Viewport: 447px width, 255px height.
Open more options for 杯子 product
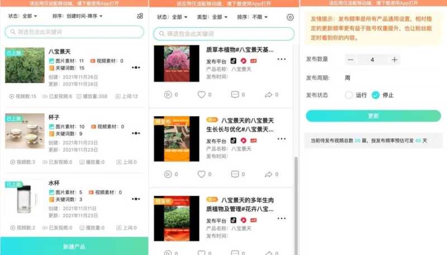coord(136,133)
